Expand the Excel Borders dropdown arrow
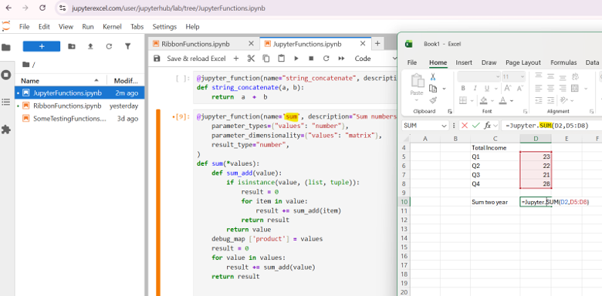602x296 pixels. click(x=472, y=101)
